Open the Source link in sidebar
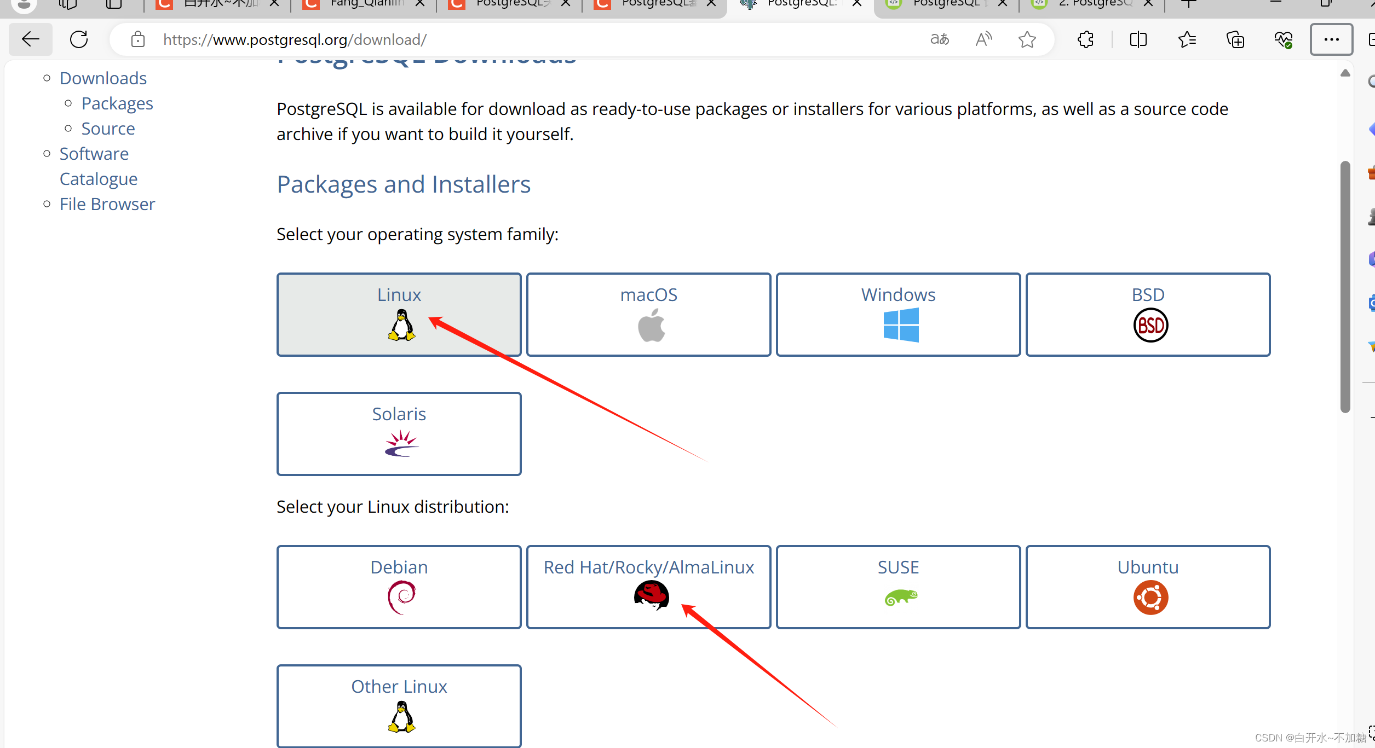Viewport: 1375px width, 748px height. coord(108,129)
